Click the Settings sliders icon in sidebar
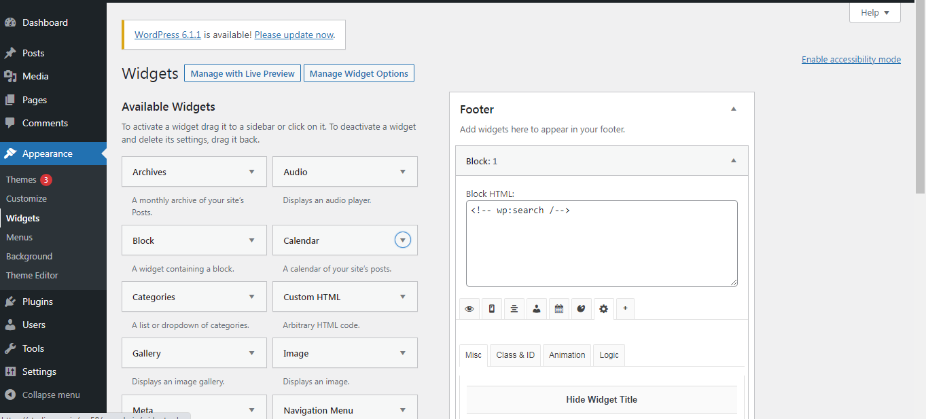Screen dimensions: 926x419 point(10,371)
